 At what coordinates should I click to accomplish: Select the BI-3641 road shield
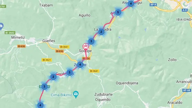click(94, 71)
